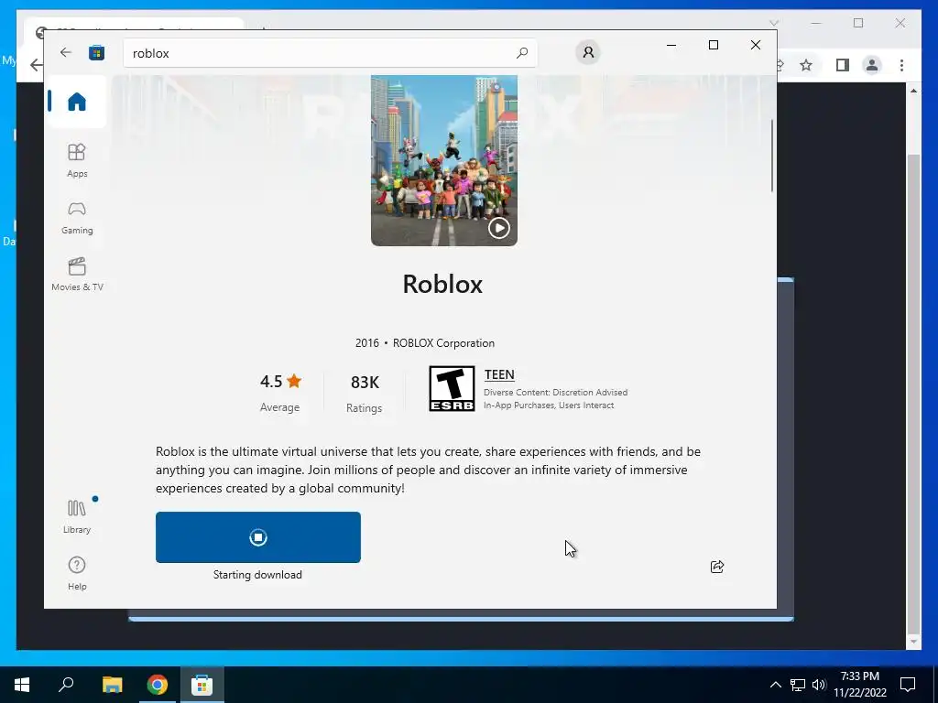Click Chrome tab search chevron
The width and height of the screenshot is (938, 703).
[773, 23]
